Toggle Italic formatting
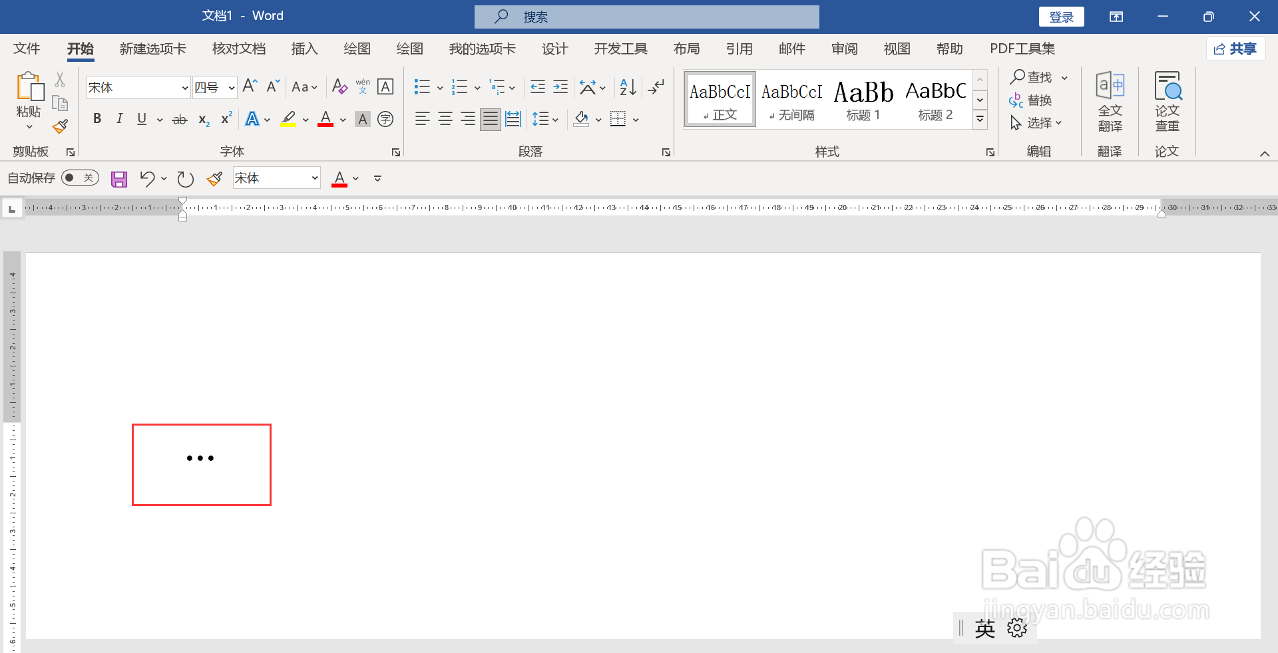 point(119,119)
